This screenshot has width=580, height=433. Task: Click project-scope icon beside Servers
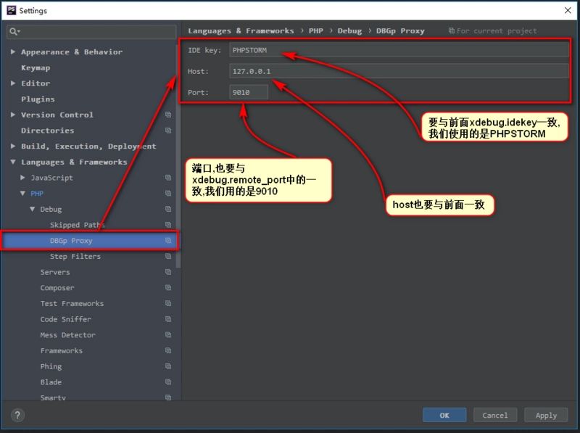(x=168, y=272)
